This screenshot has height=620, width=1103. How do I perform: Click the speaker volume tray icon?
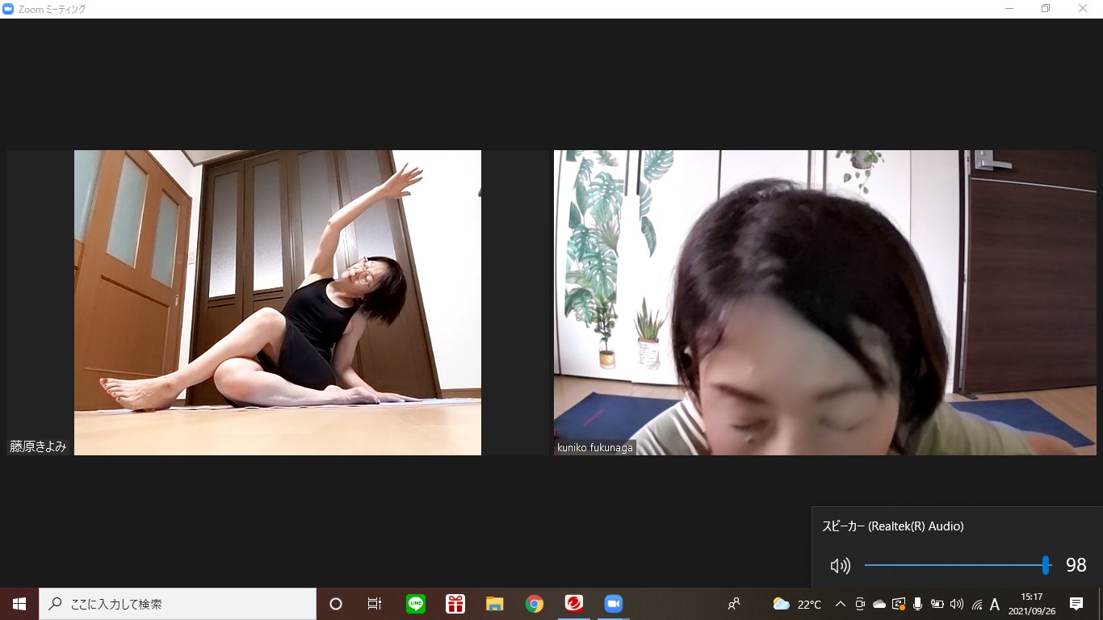(x=957, y=604)
